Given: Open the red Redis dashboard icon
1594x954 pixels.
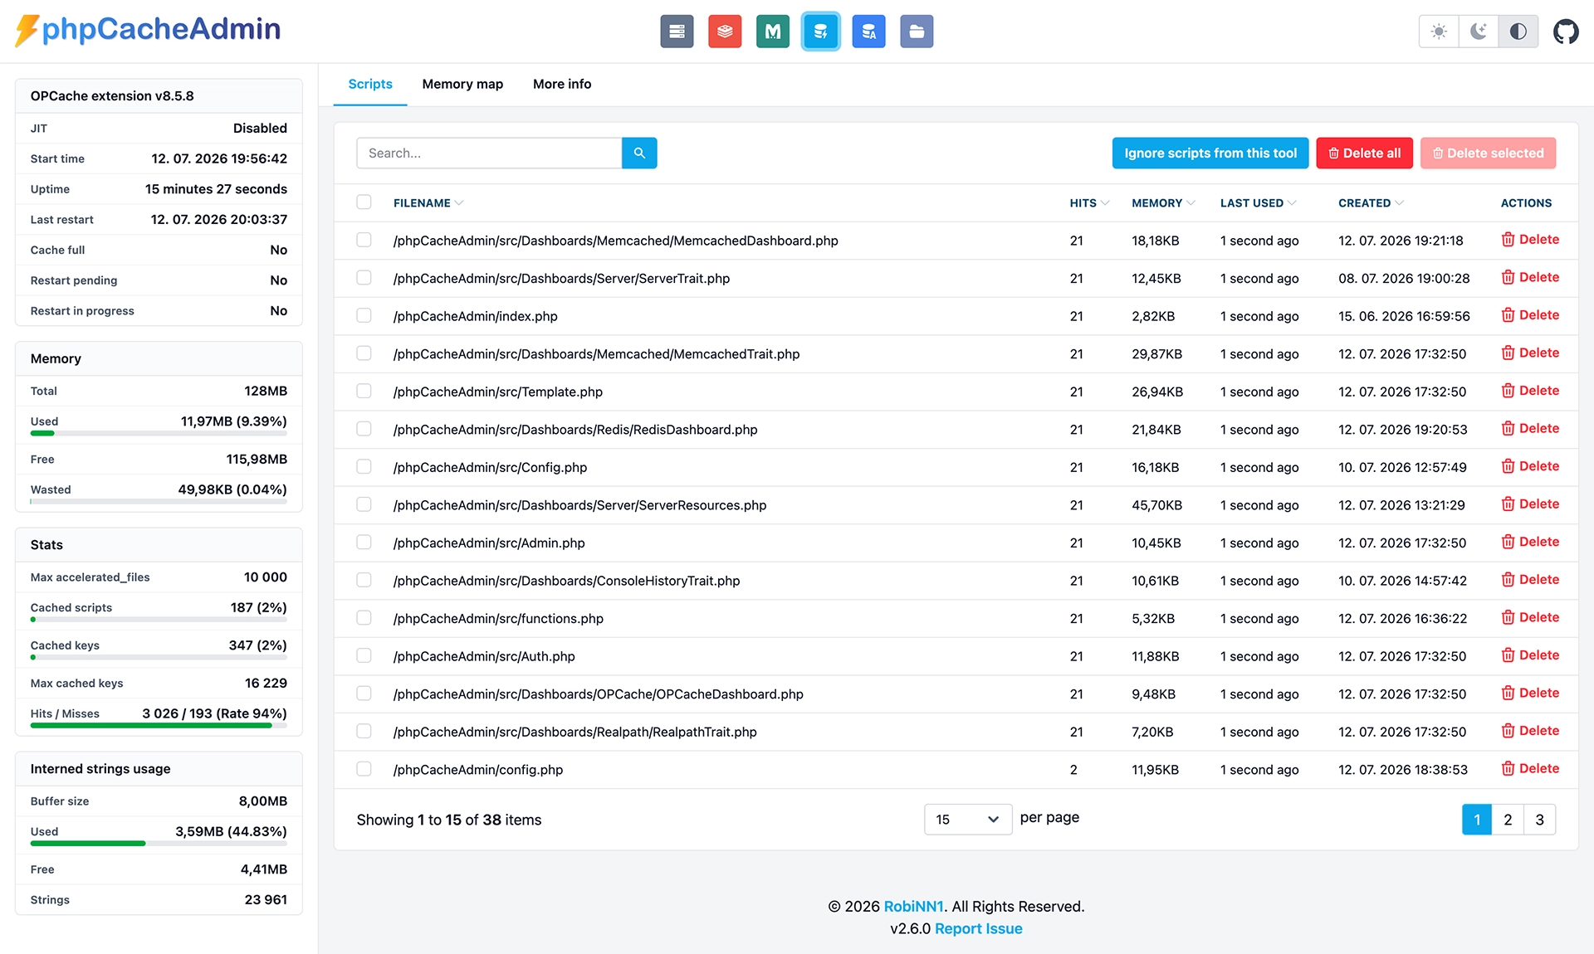Looking at the screenshot, I should tap(725, 32).
